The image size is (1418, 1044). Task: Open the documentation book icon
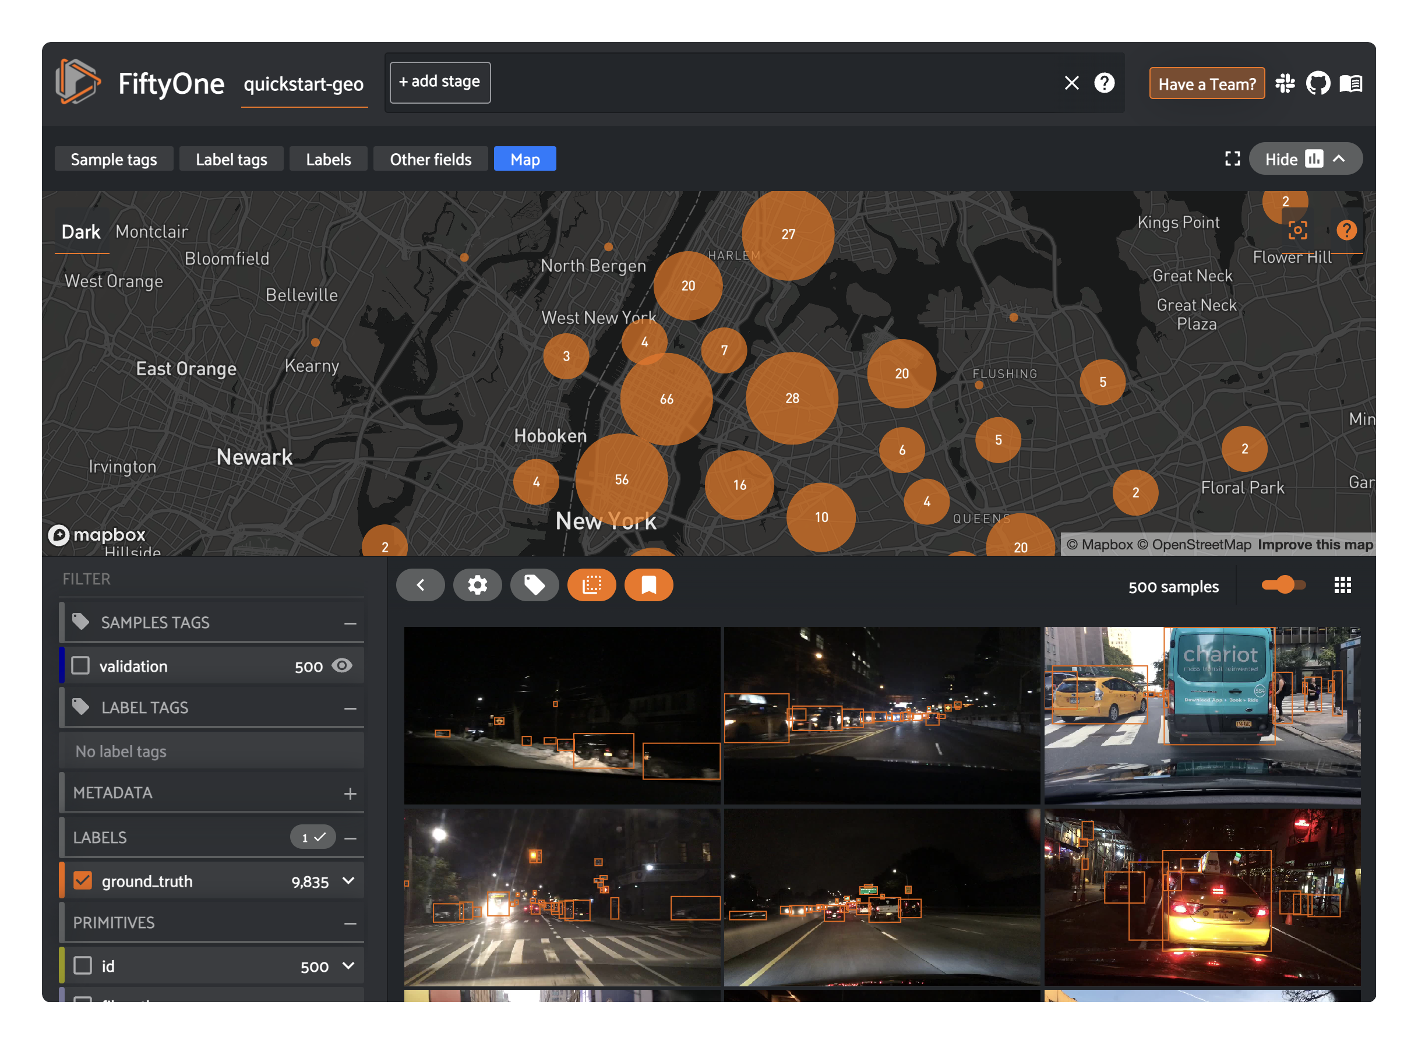(x=1350, y=83)
